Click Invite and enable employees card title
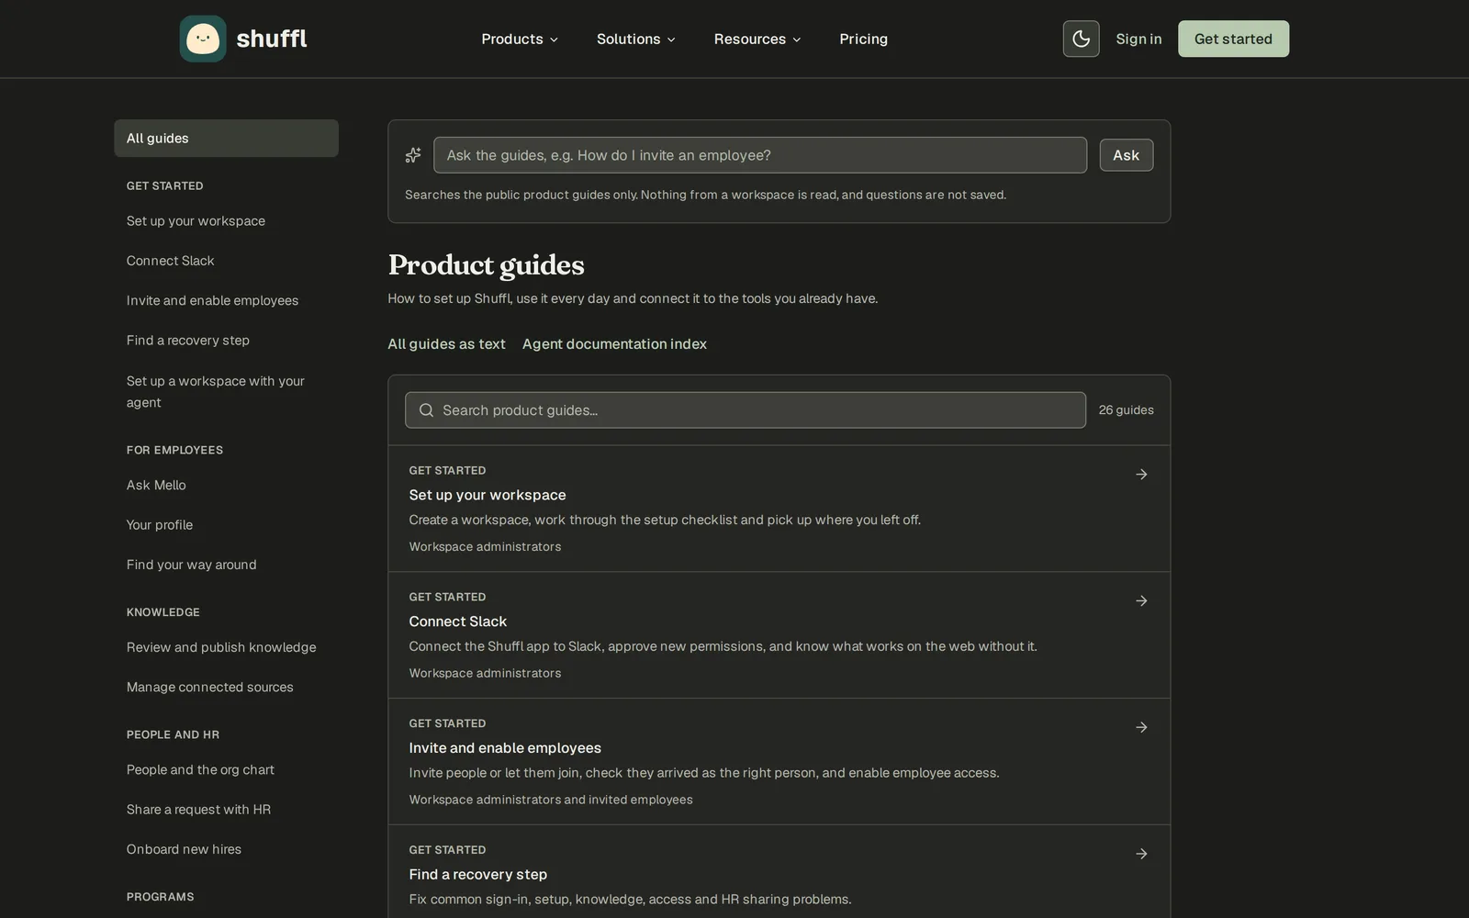This screenshot has width=1469, height=918. 505,748
